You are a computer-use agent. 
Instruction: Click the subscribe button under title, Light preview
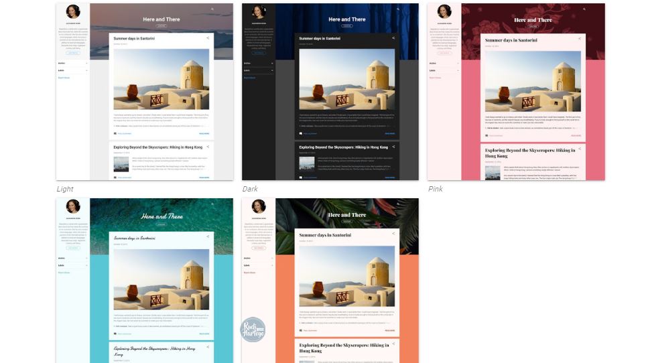pos(161,25)
